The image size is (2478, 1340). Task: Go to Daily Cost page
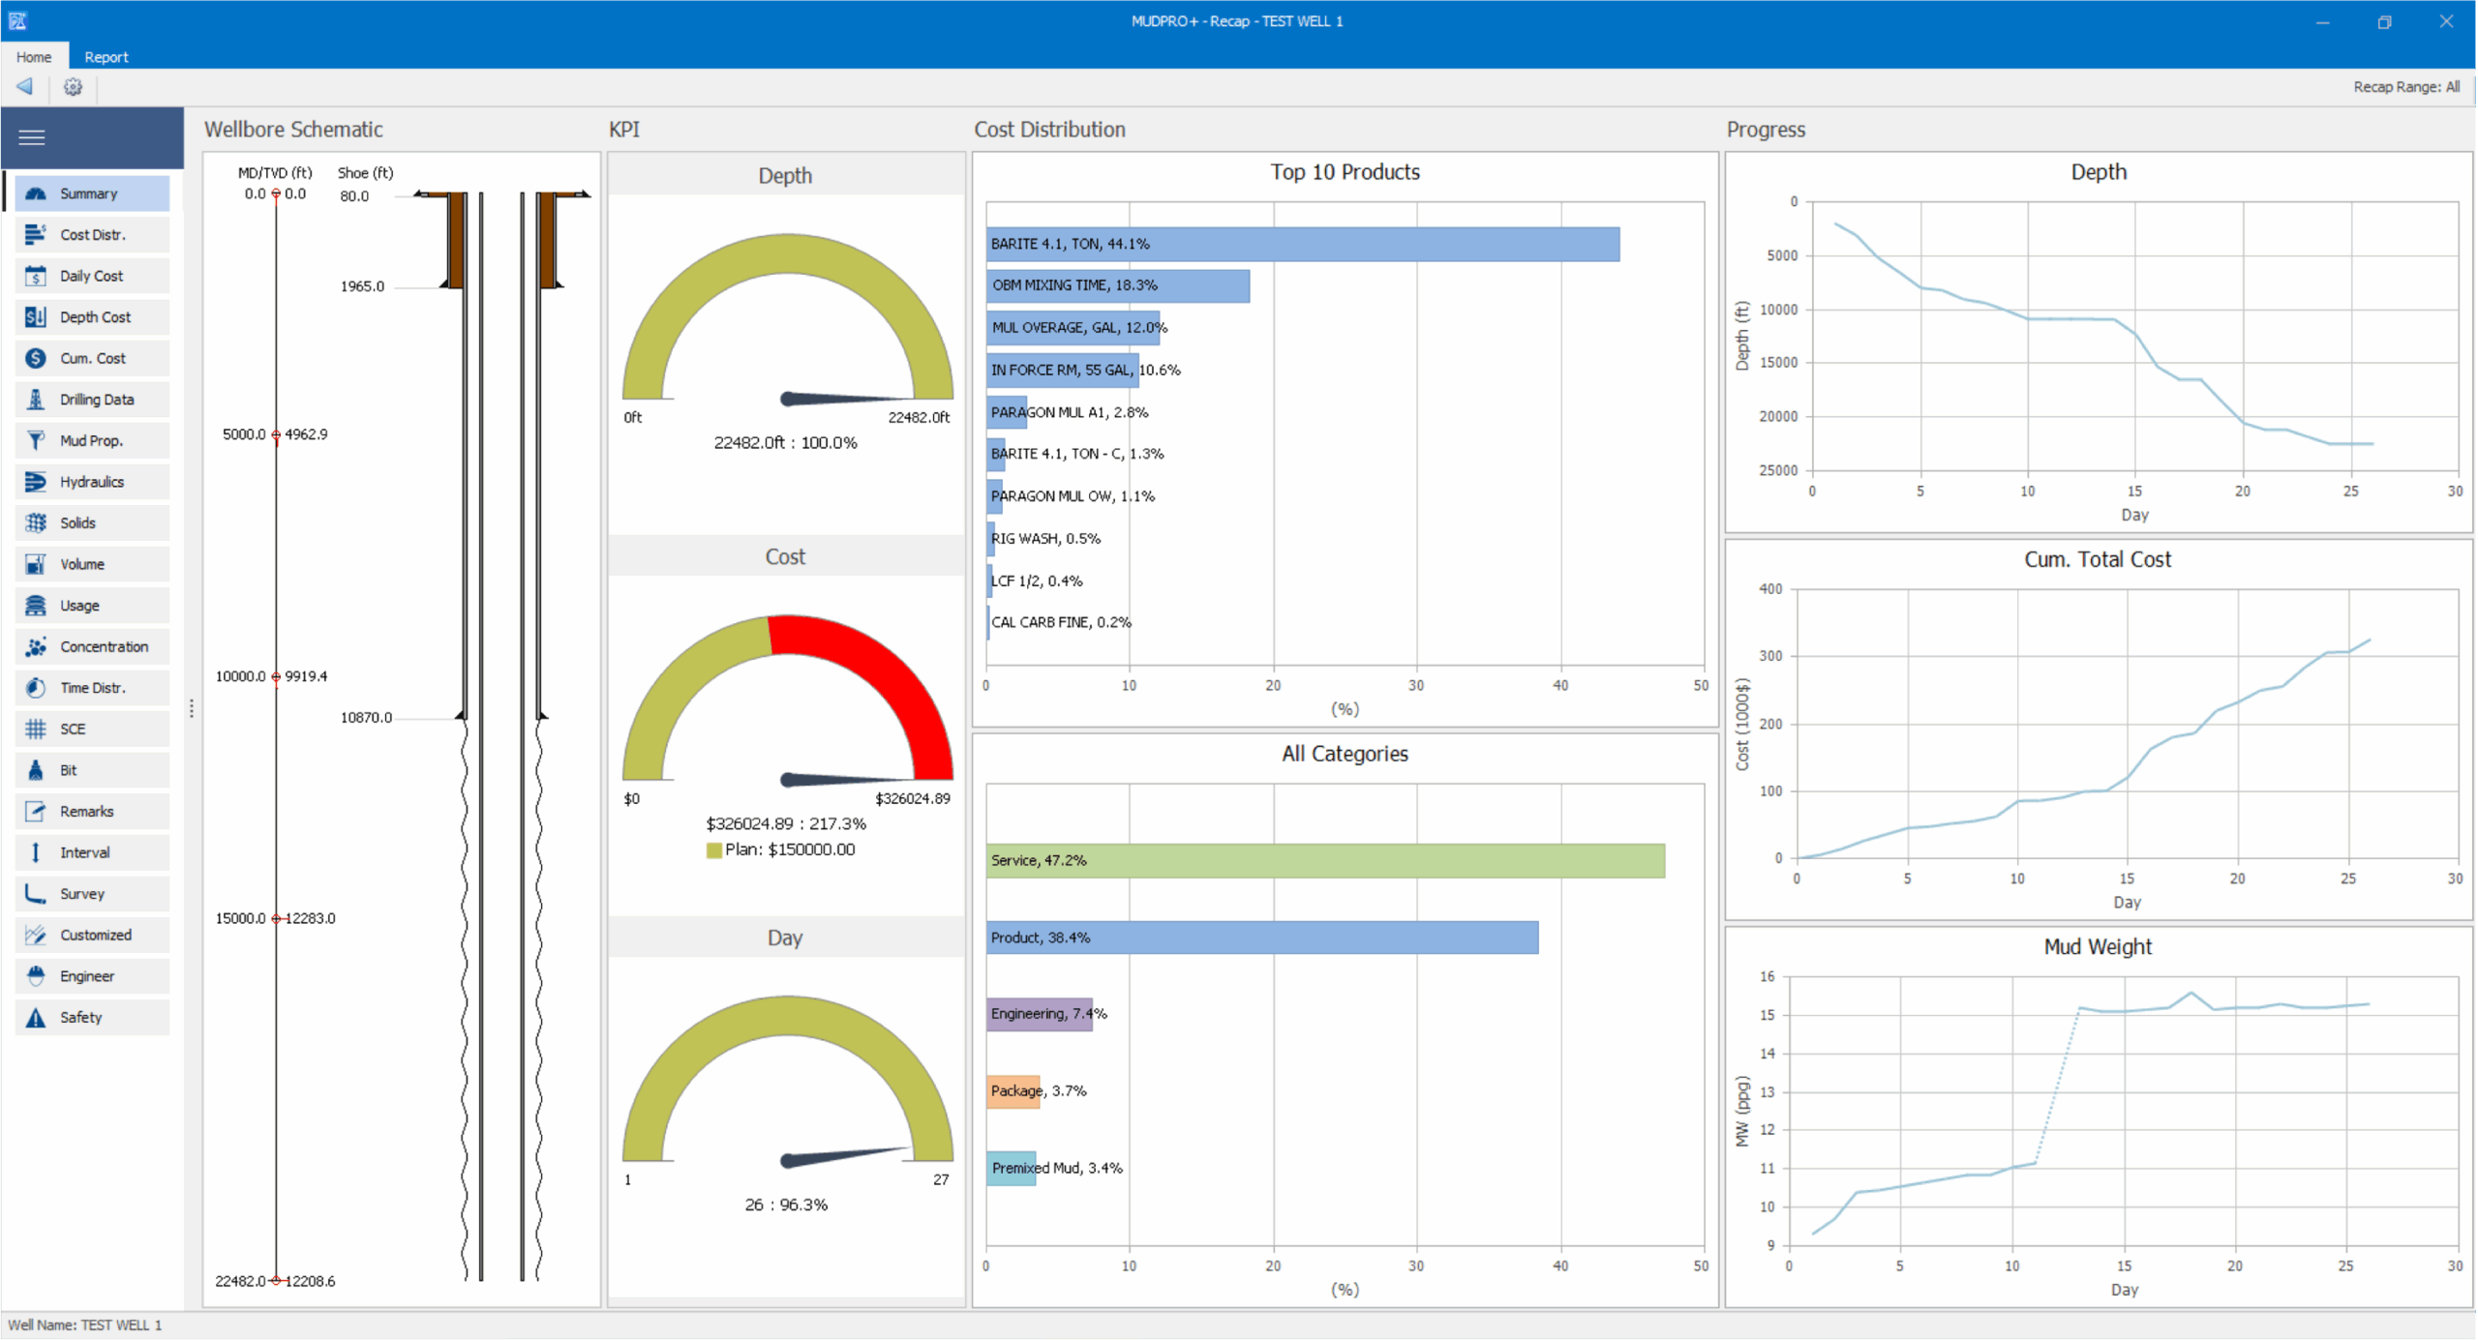(x=91, y=276)
